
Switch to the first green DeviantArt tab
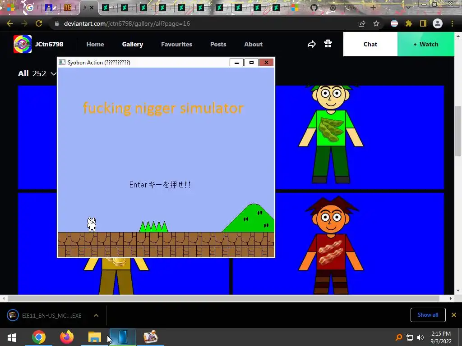[x=106, y=8]
